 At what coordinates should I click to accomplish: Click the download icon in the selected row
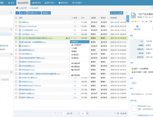(67, 38)
